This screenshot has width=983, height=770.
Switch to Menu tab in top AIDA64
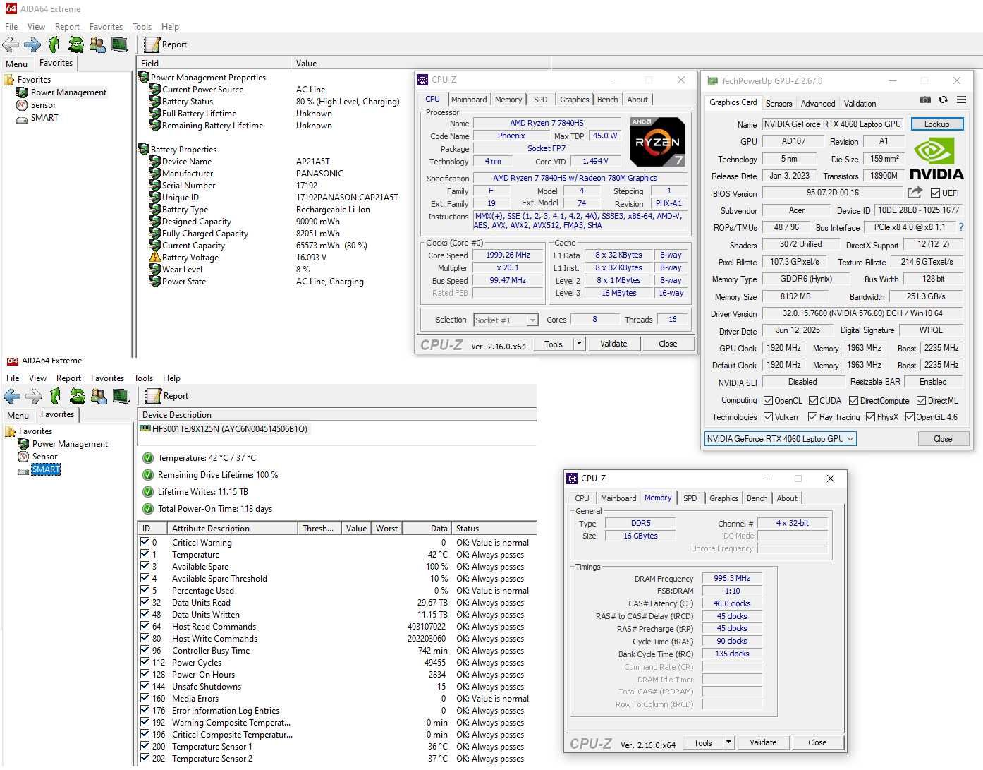(x=16, y=64)
